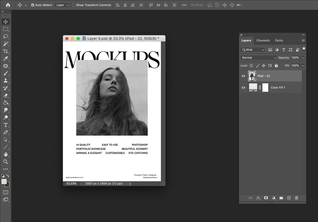The height and width of the screenshot is (222, 318).
Task: Toggle layer filtering on or off
Action: tap(304, 49)
